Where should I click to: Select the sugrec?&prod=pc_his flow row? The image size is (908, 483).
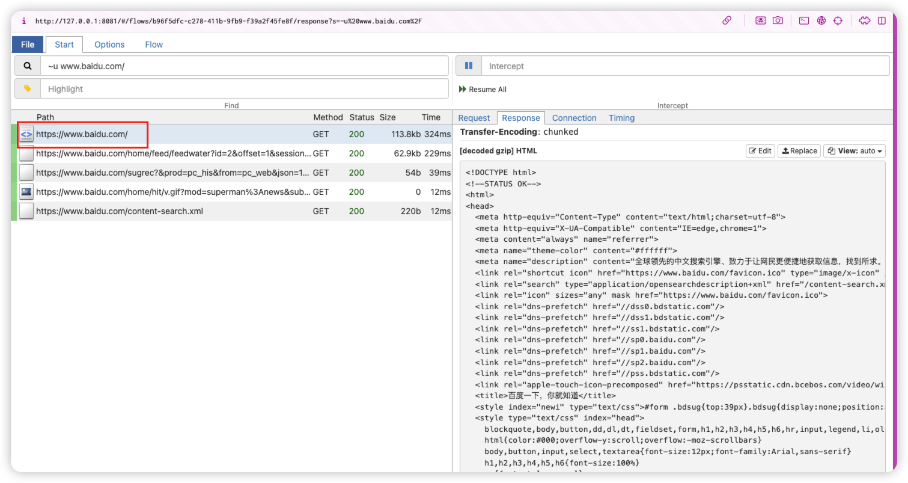(231, 173)
